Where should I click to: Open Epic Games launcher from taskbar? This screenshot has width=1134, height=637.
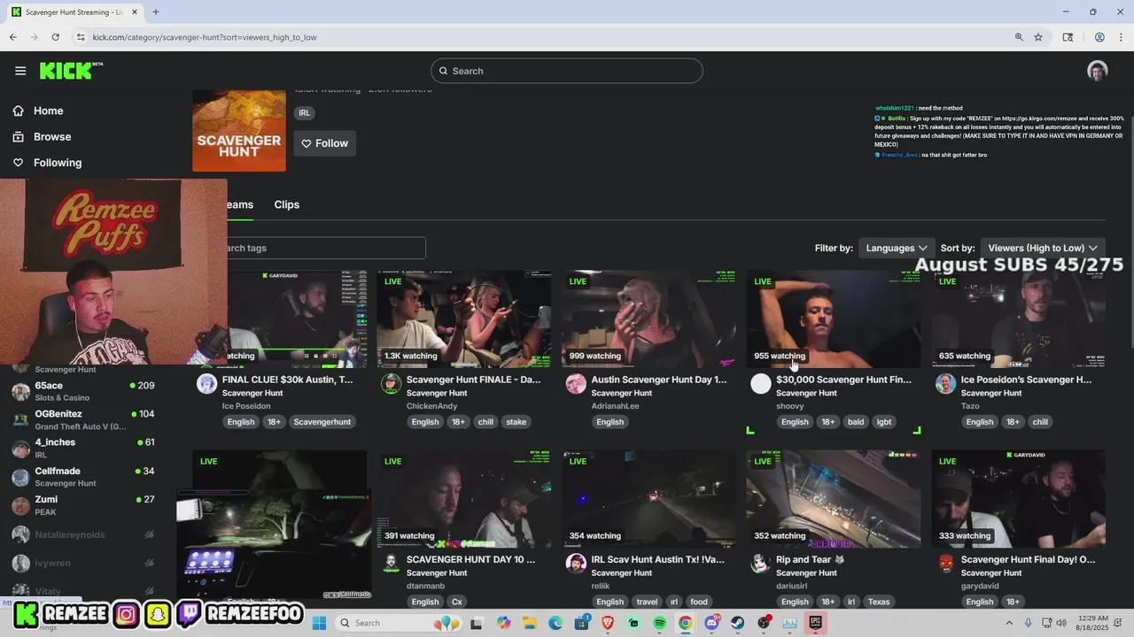click(816, 623)
